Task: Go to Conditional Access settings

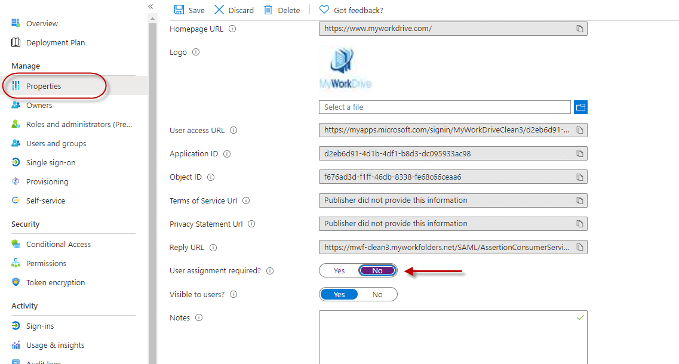Action: click(x=59, y=244)
